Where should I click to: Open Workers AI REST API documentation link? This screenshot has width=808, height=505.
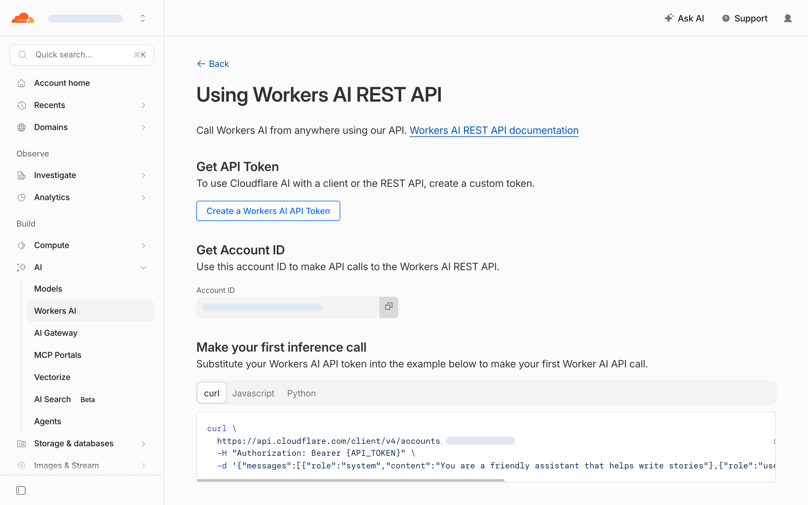pyautogui.click(x=494, y=130)
